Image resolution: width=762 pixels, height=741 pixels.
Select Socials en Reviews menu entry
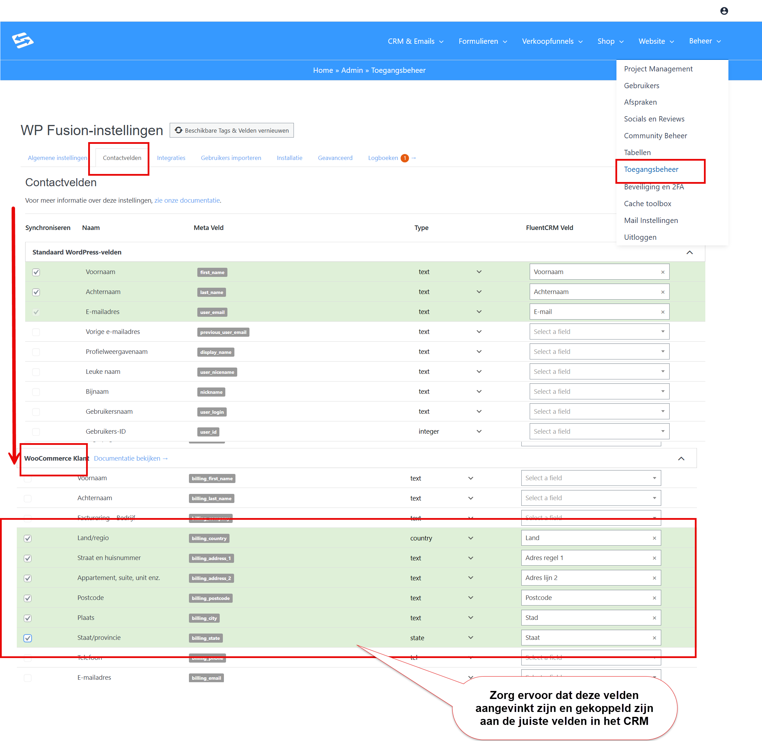[x=654, y=119]
